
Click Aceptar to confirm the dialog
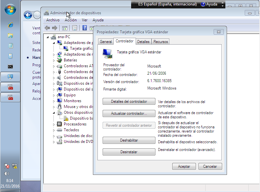pyautogui.click(x=184, y=166)
